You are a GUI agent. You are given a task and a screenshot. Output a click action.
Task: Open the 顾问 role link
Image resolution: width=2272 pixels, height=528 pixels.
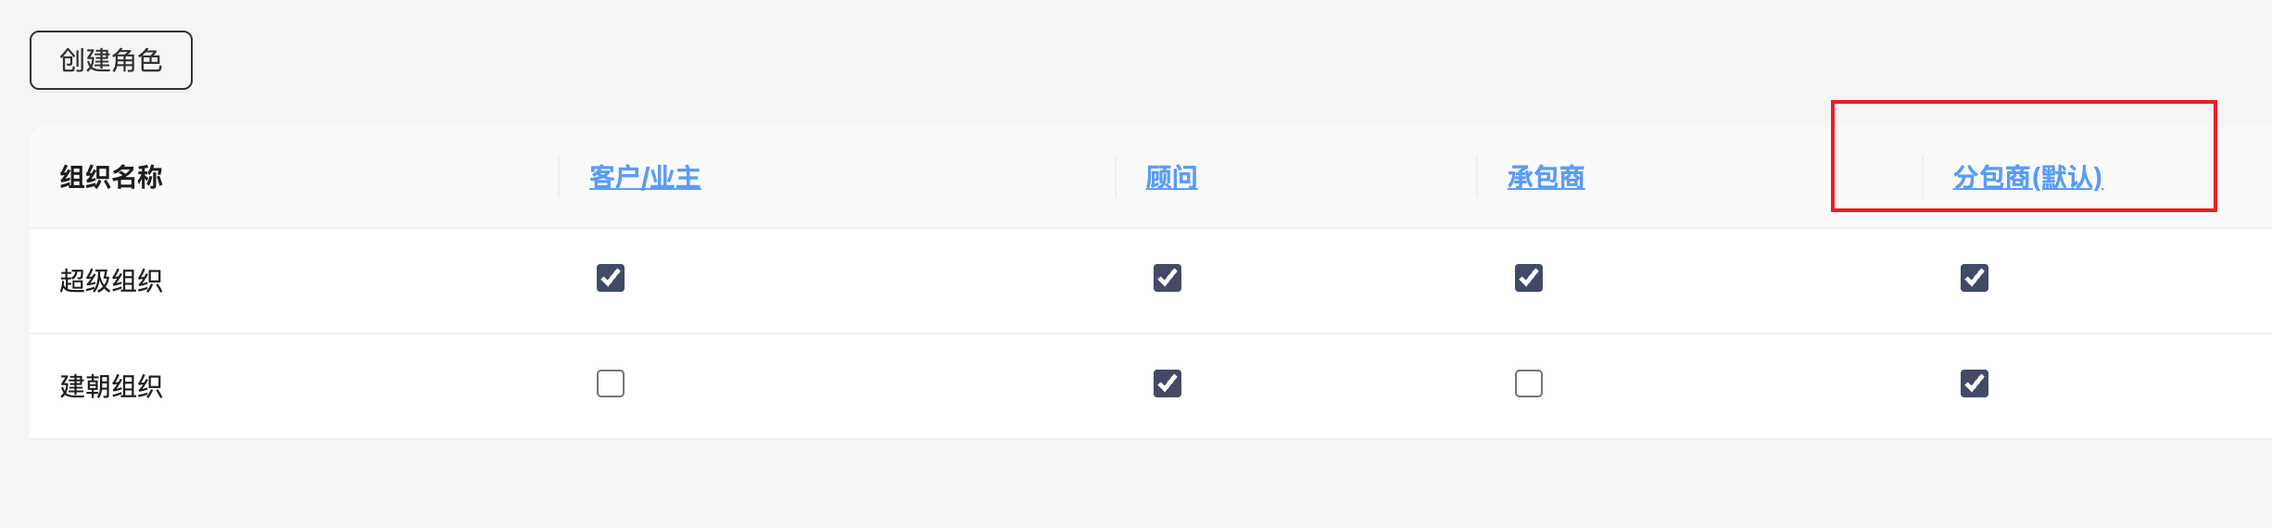1171,177
